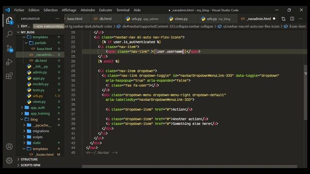
Task: Open the Explorer view in activity bar
Action: click(x=9, y=20)
